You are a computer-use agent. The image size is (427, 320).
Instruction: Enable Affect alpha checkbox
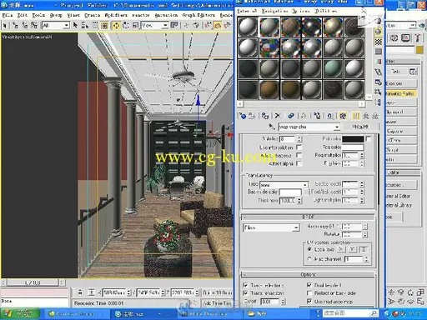[x=299, y=163]
